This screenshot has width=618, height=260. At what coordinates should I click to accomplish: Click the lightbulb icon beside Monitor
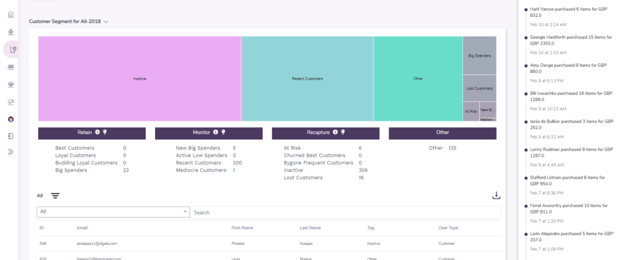(222, 132)
